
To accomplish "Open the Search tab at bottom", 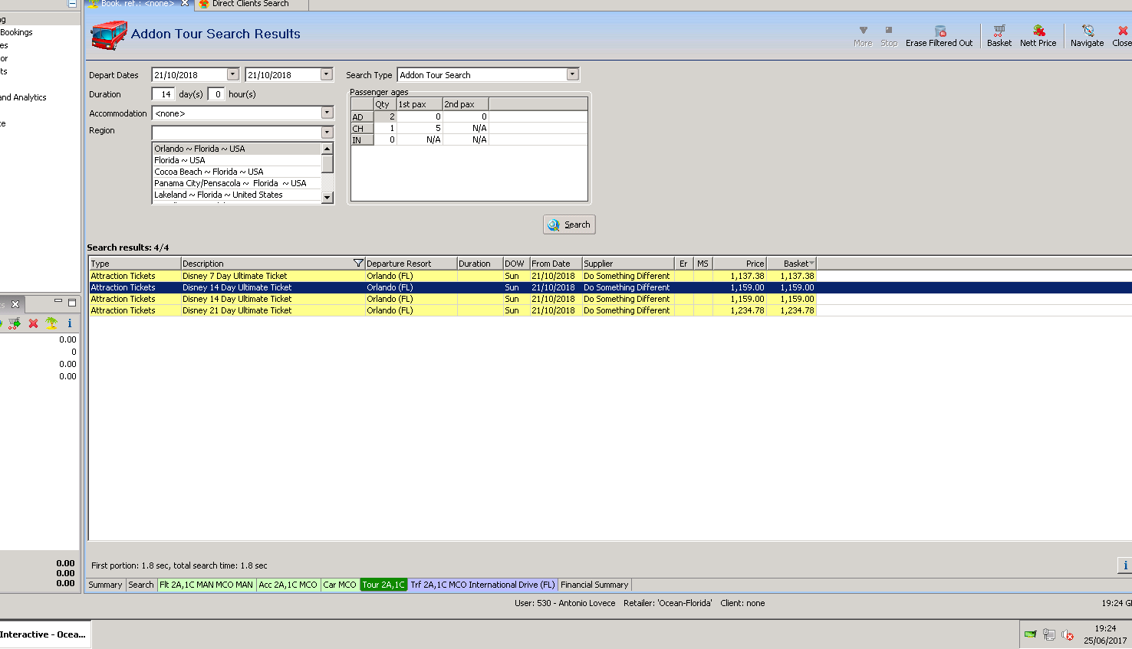I will [x=141, y=585].
